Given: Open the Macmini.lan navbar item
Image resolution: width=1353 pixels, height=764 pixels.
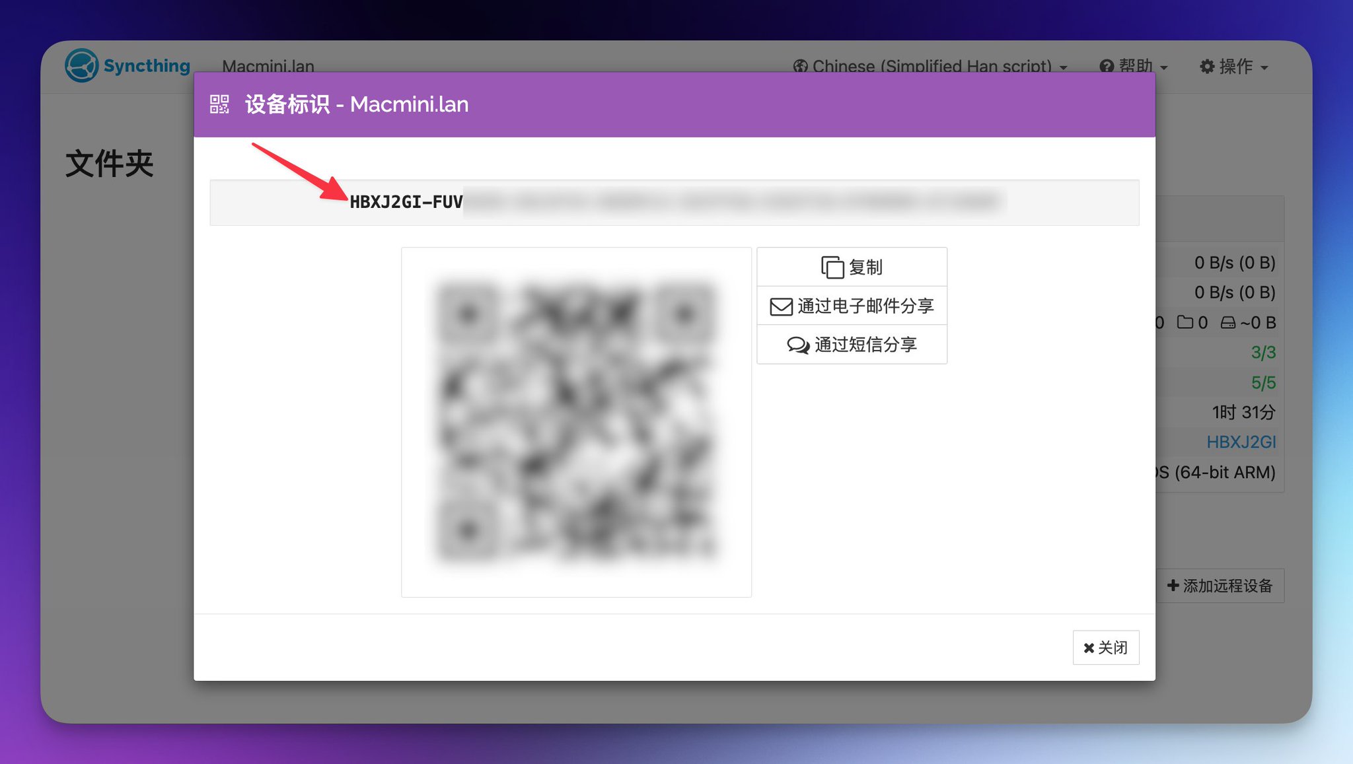Looking at the screenshot, I should pyautogui.click(x=268, y=66).
